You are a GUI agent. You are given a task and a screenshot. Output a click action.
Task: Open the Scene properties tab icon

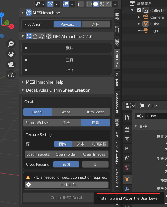pyautogui.click(x=127, y=158)
